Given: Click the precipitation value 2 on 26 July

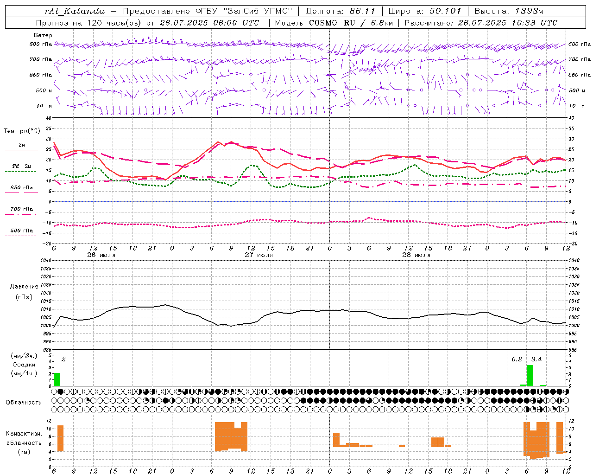Looking at the screenshot, I should click(x=63, y=359).
